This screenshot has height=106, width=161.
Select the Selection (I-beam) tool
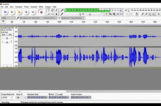49,10
